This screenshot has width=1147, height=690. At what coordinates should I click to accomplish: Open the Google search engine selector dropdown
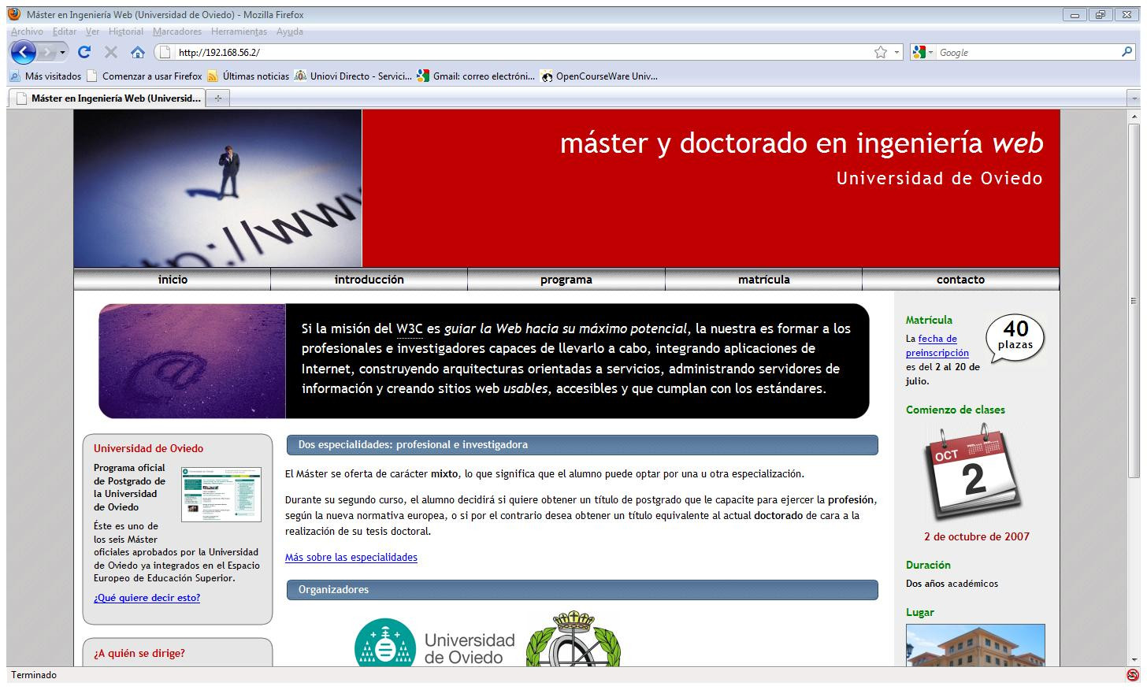(x=922, y=53)
